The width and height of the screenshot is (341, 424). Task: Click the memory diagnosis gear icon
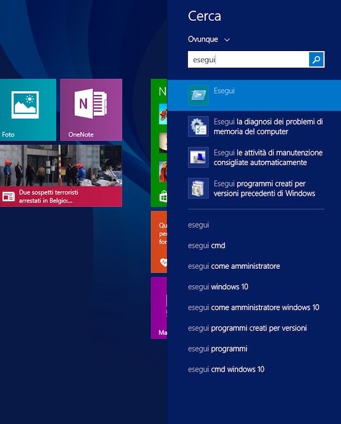(198, 126)
